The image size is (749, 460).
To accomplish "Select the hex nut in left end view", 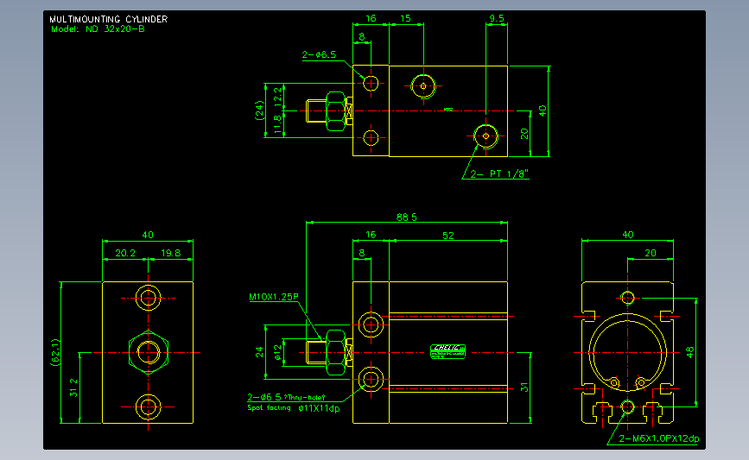I will click(x=148, y=352).
